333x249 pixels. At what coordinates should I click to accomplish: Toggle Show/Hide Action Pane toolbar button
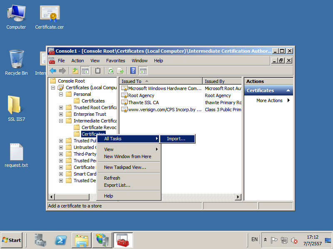(x=143, y=71)
